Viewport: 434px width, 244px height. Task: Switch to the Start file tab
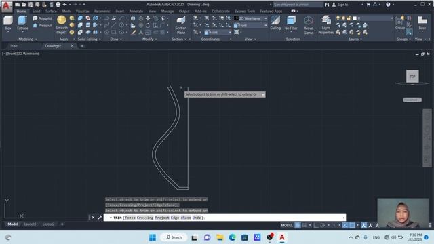[x=14, y=46]
